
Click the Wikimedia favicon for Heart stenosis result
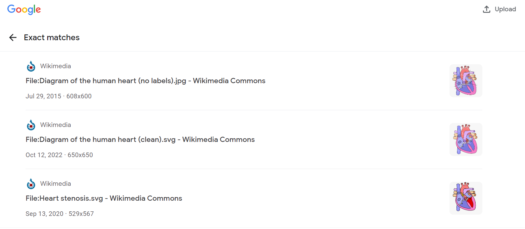[31, 184]
